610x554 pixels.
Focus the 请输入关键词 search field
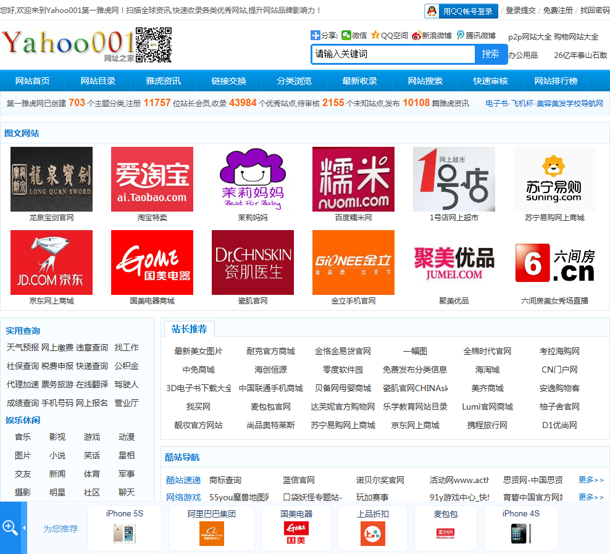393,54
